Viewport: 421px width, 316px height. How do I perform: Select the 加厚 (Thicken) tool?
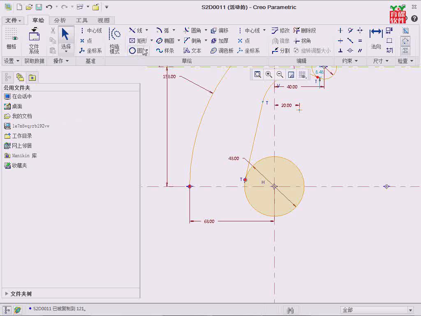(x=220, y=41)
